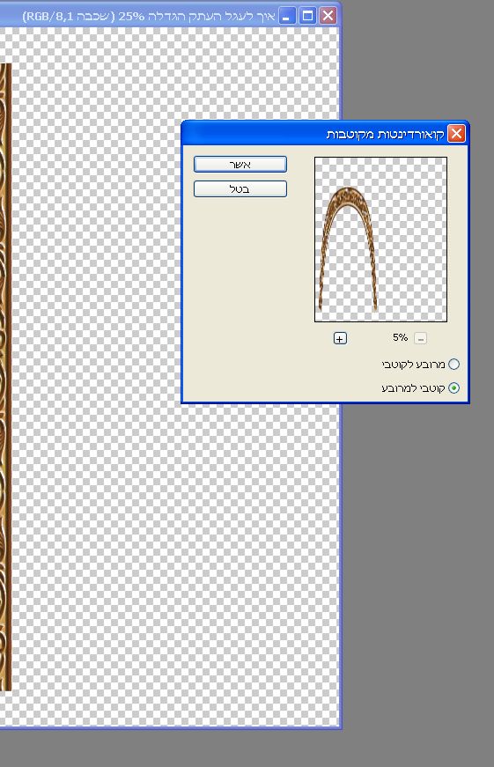The image size is (494, 767).
Task: Cancel the dialog with the בטל button
Action: coord(240,188)
